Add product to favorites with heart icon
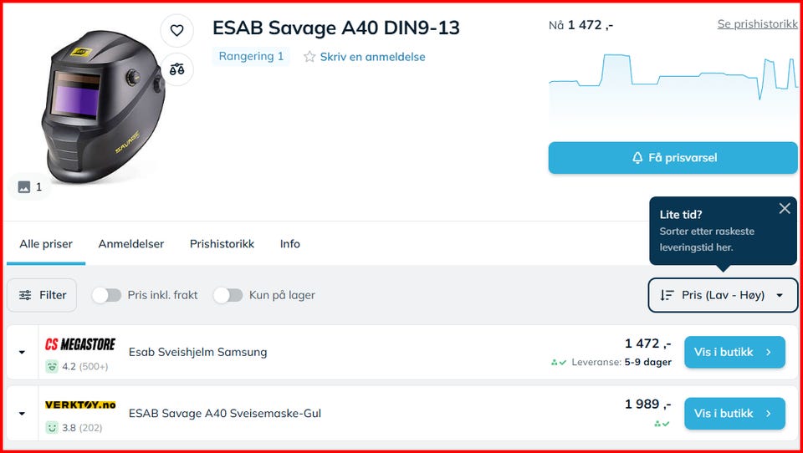This screenshot has width=803, height=453. click(176, 31)
